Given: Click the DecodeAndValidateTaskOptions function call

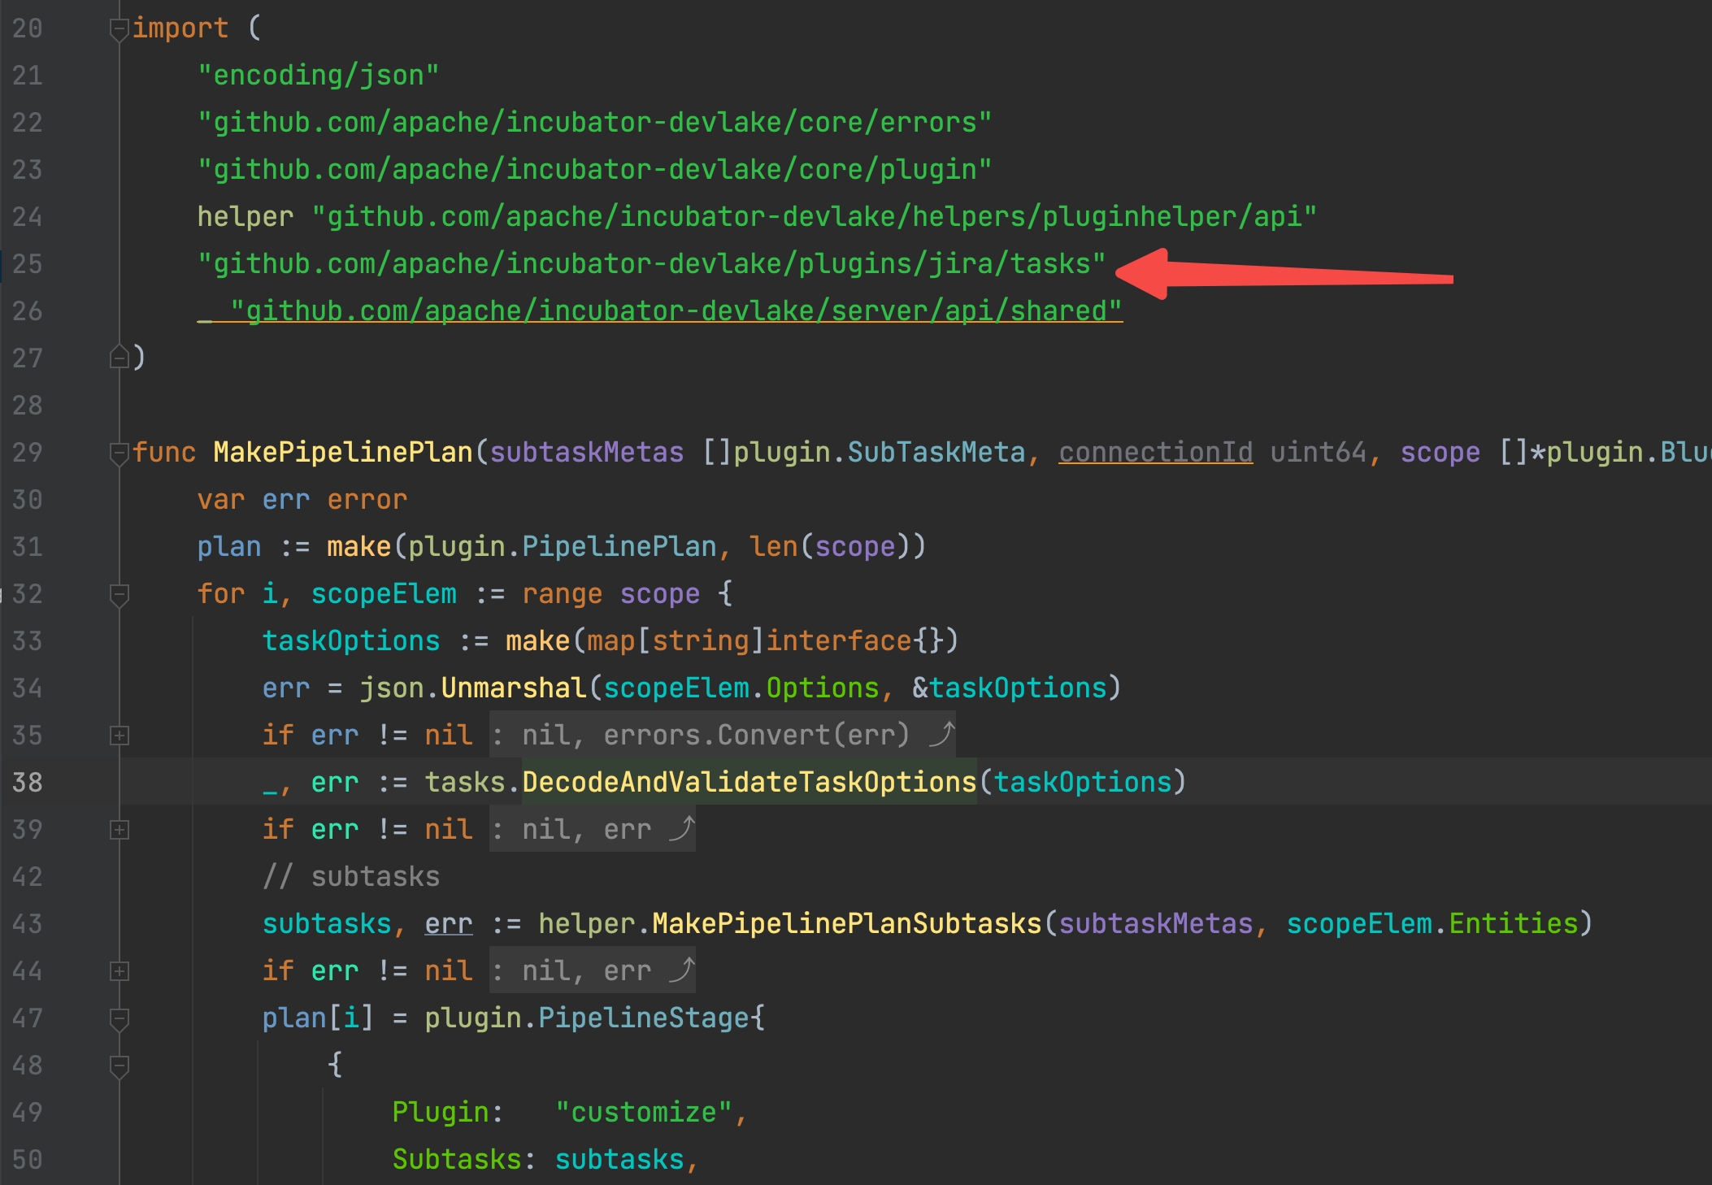Looking at the screenshot, I should coord(749,783).
